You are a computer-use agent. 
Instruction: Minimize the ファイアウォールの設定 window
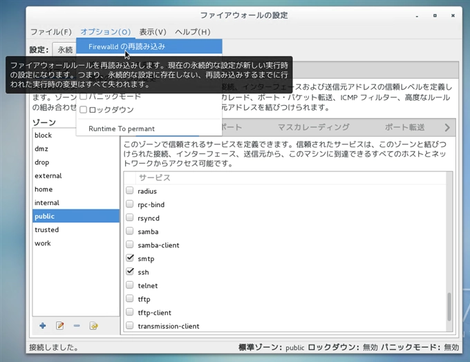point(417,16)
